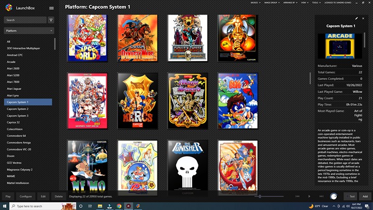Select the Amstrad CPC platform
This screenshot has height=210, width=373.
point(28,55)
